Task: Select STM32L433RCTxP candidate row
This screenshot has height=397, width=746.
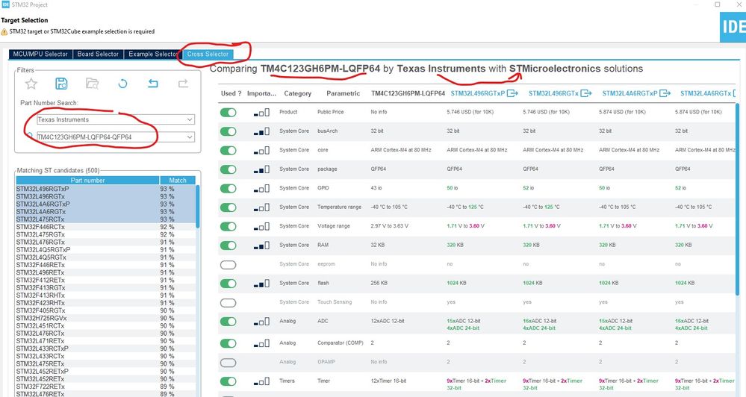Action: (105, 348)
